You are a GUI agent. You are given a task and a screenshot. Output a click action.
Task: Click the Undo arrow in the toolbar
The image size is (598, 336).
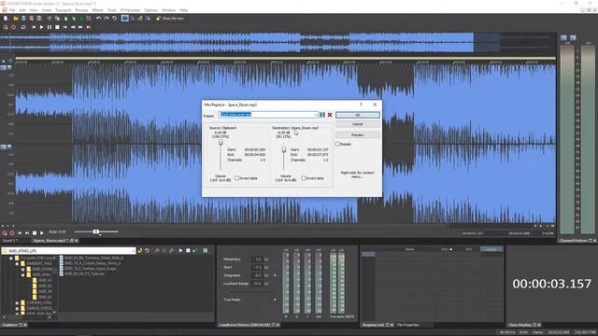(98, 19)
